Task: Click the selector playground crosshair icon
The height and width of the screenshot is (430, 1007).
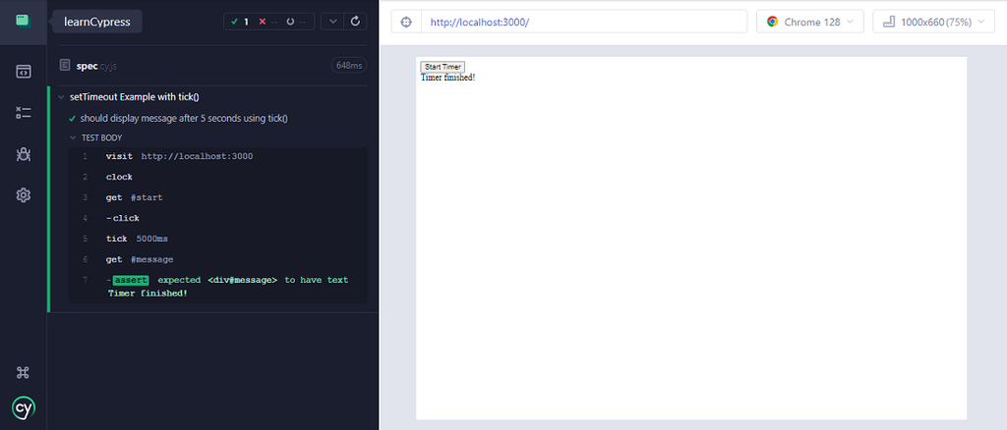Action: coord(406,22)
